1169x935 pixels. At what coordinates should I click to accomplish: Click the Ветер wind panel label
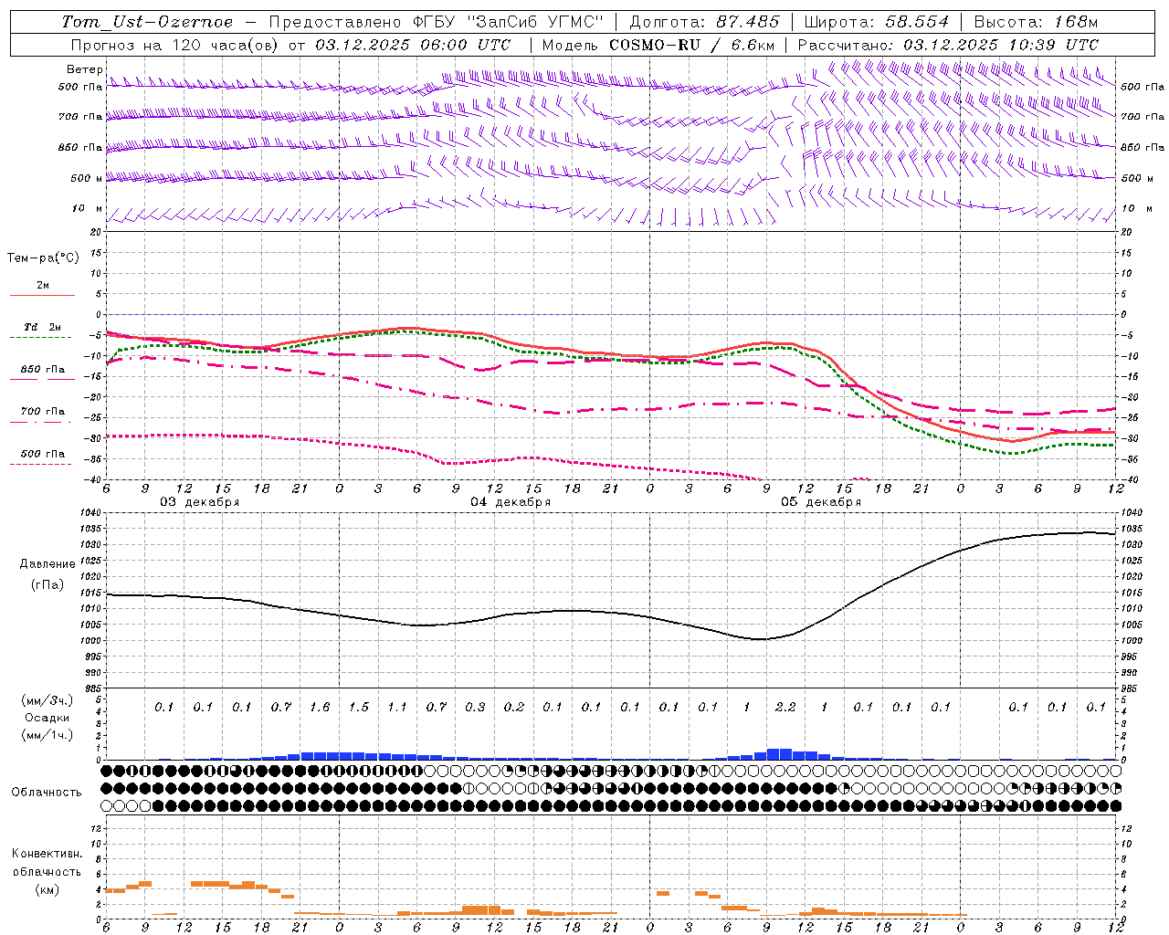point(84,69)
